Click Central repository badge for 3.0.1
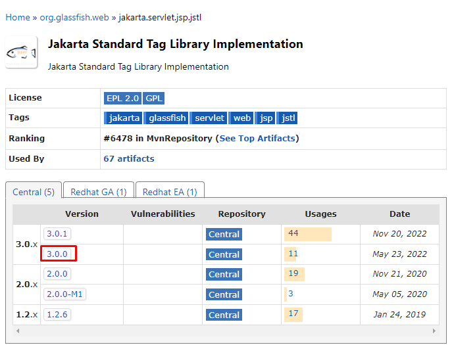454x345 pixels. pos(224,234)
